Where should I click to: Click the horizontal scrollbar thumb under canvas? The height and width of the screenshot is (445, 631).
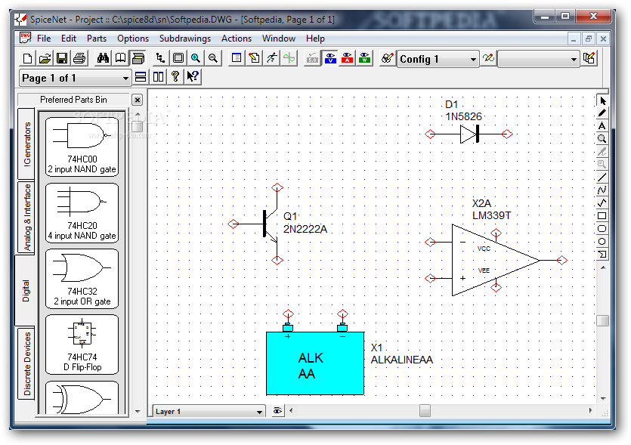pyautogui.click(x=425, y=411)
